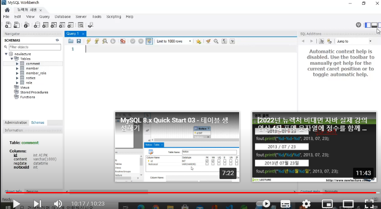Open the 2022 Java lecture video thumbnail
The width and height of the screenshot is (381, 209).
[314, 147]
